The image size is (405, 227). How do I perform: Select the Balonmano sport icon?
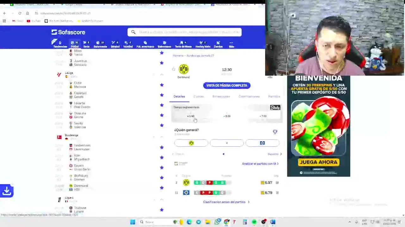point(165,44)
